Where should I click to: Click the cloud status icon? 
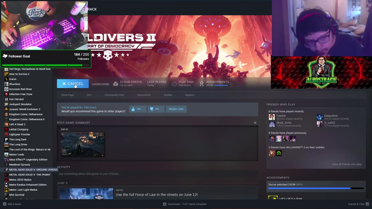tap(116, 84)
